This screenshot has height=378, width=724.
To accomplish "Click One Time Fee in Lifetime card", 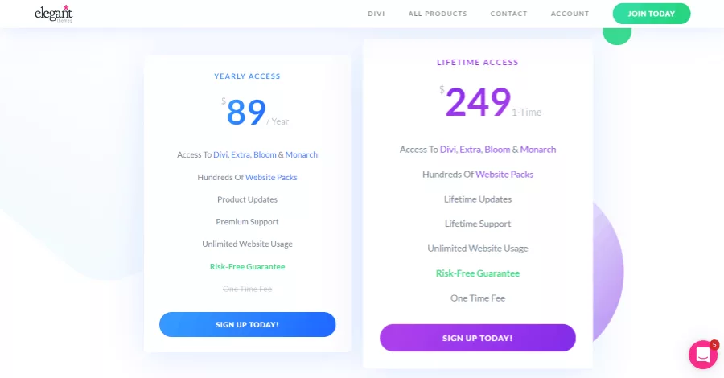I will [x=478, y=298].
